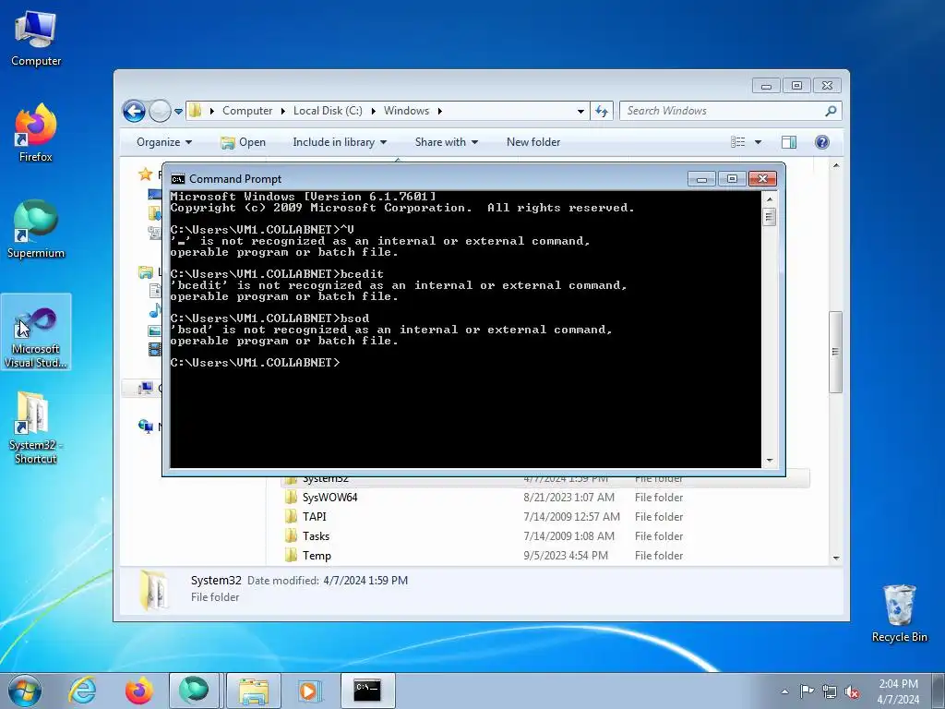The height and width of the screenshot is (709, 945).
Task: Click New folder in the Explorer toolbar
Action: (x=533, y=142)
